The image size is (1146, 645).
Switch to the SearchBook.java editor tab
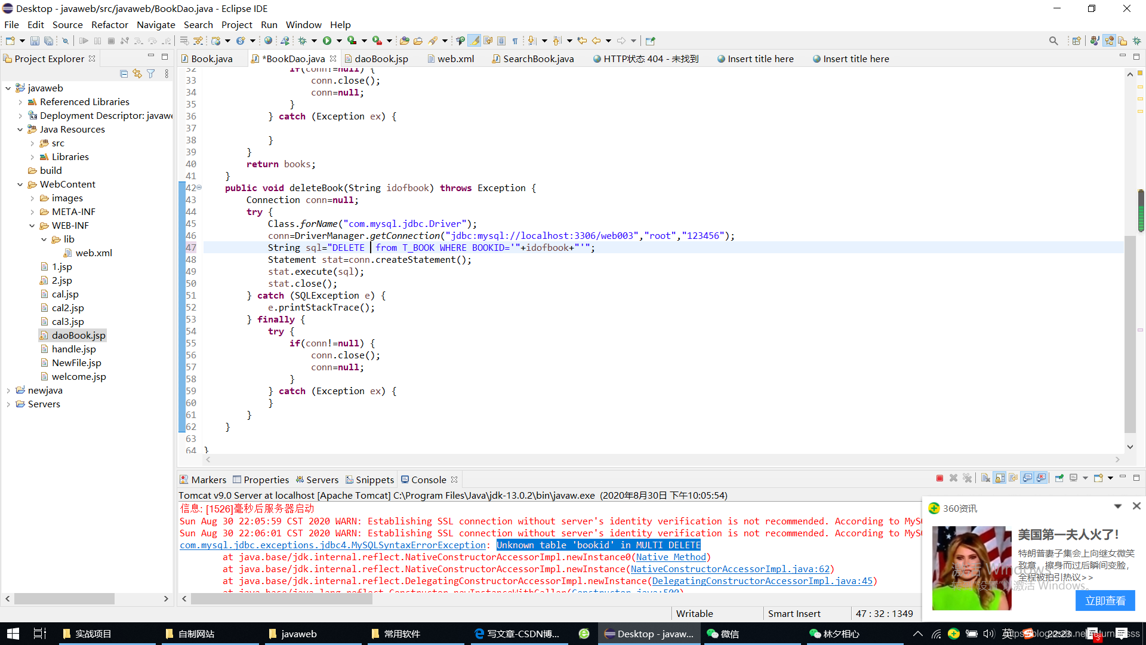pos(538,59)
